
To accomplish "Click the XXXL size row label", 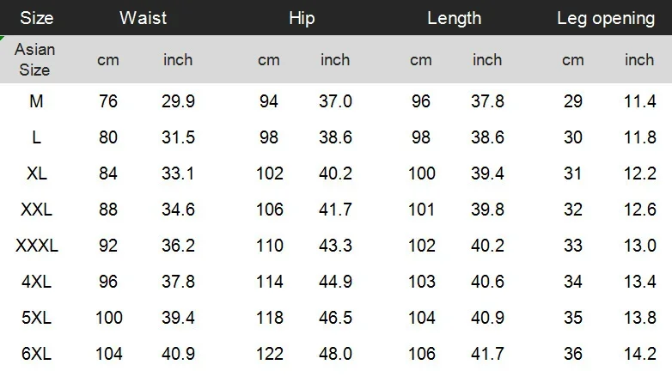I will 37,246.
